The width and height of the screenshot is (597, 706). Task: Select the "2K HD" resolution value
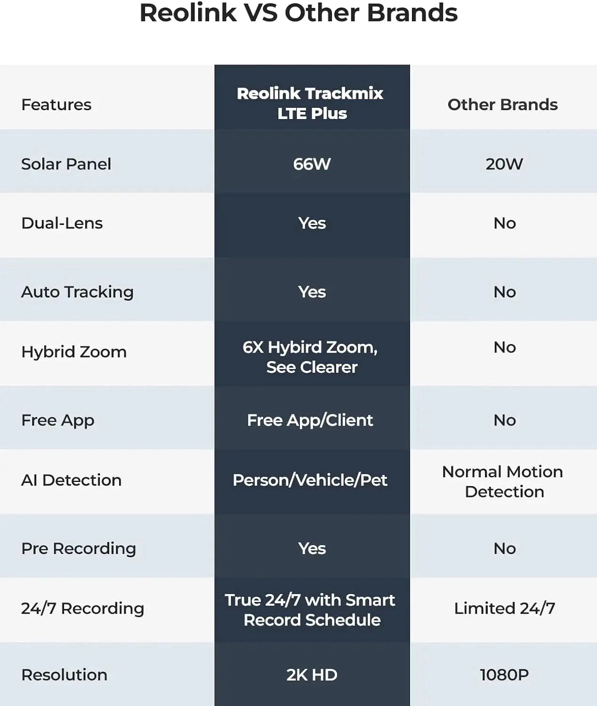(312, 675)
